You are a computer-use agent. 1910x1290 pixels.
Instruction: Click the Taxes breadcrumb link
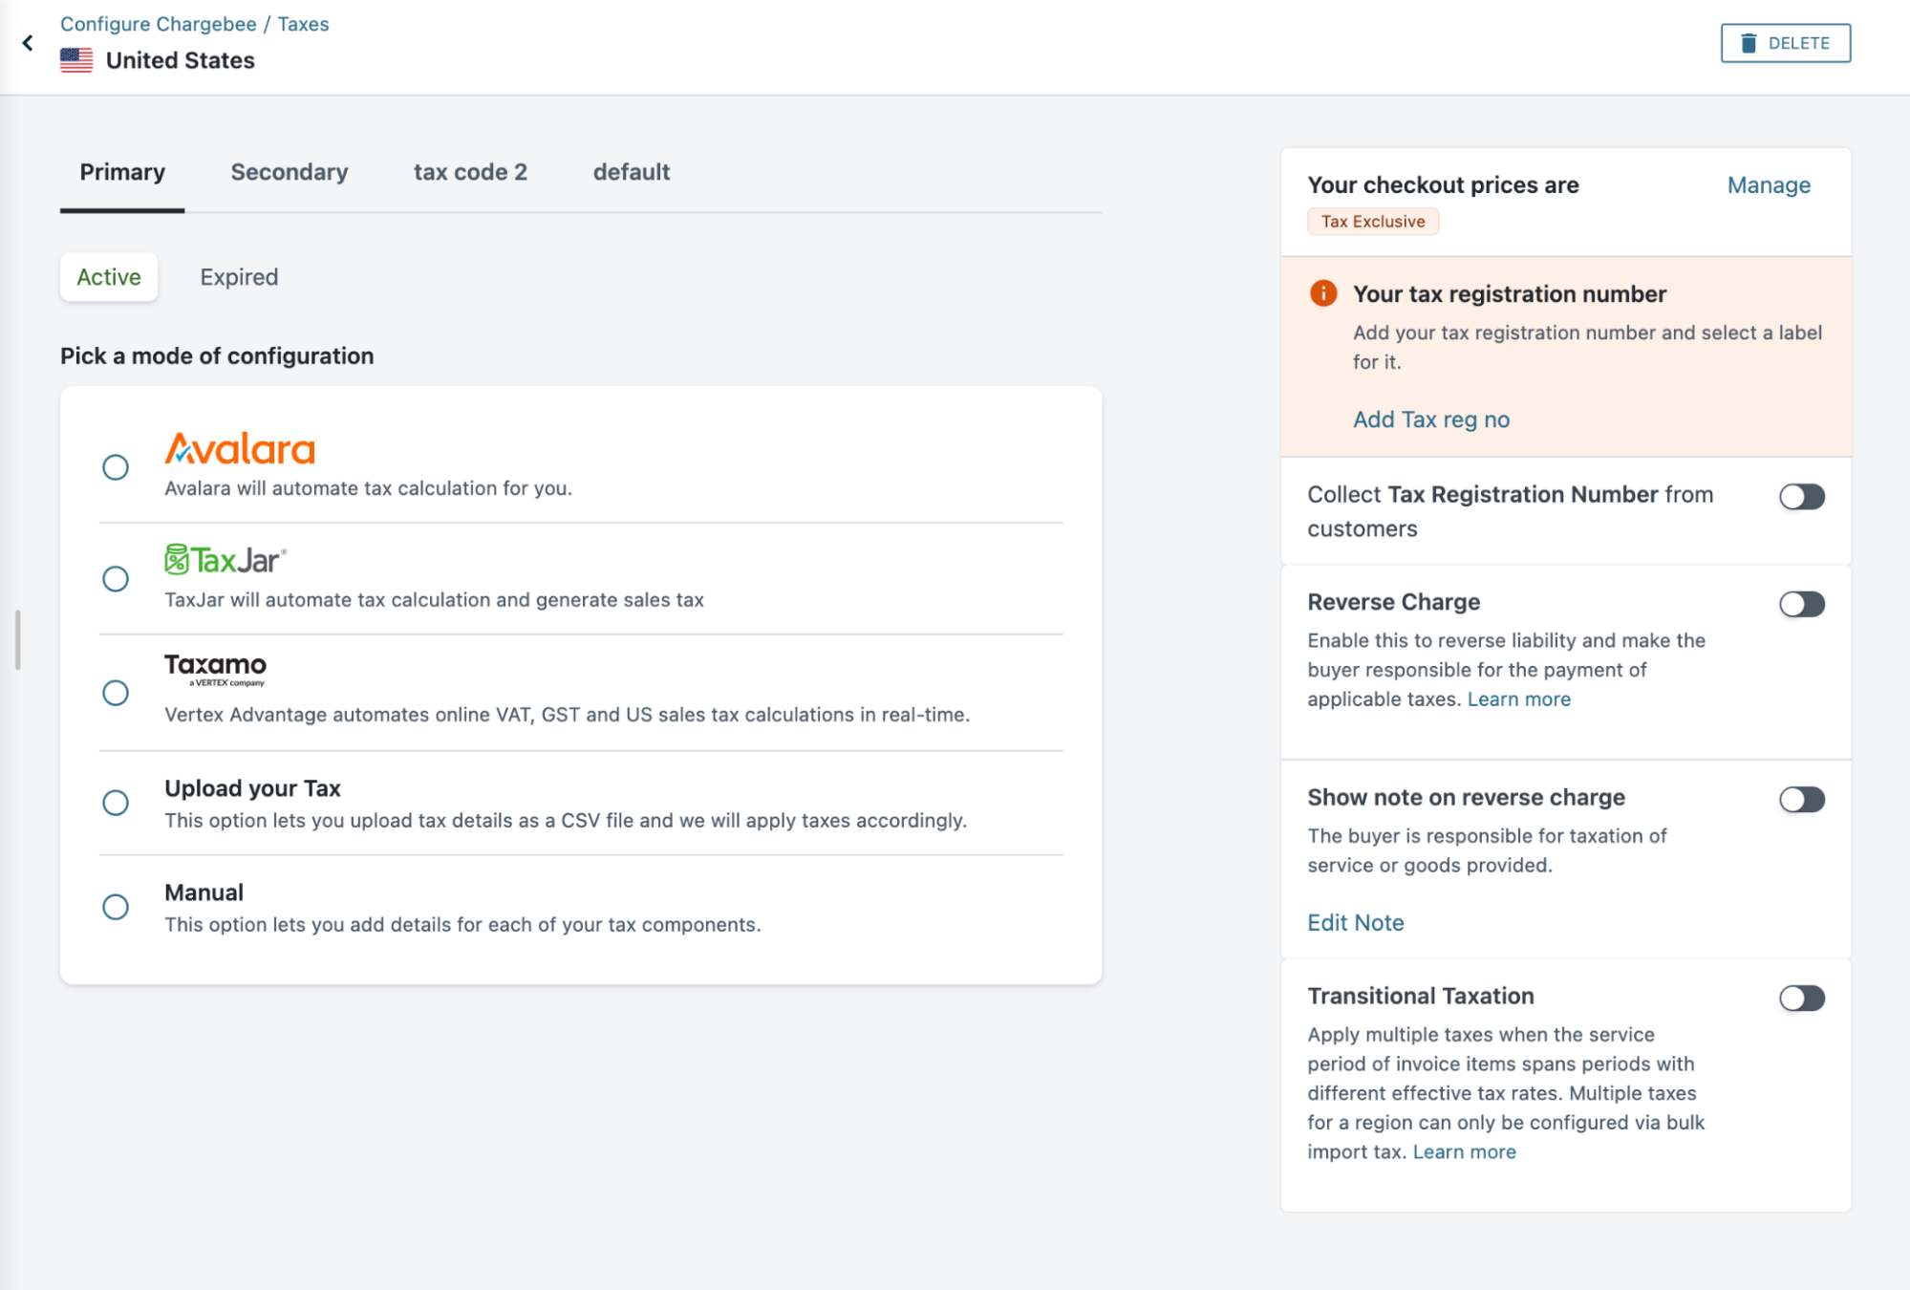[303, 24]
